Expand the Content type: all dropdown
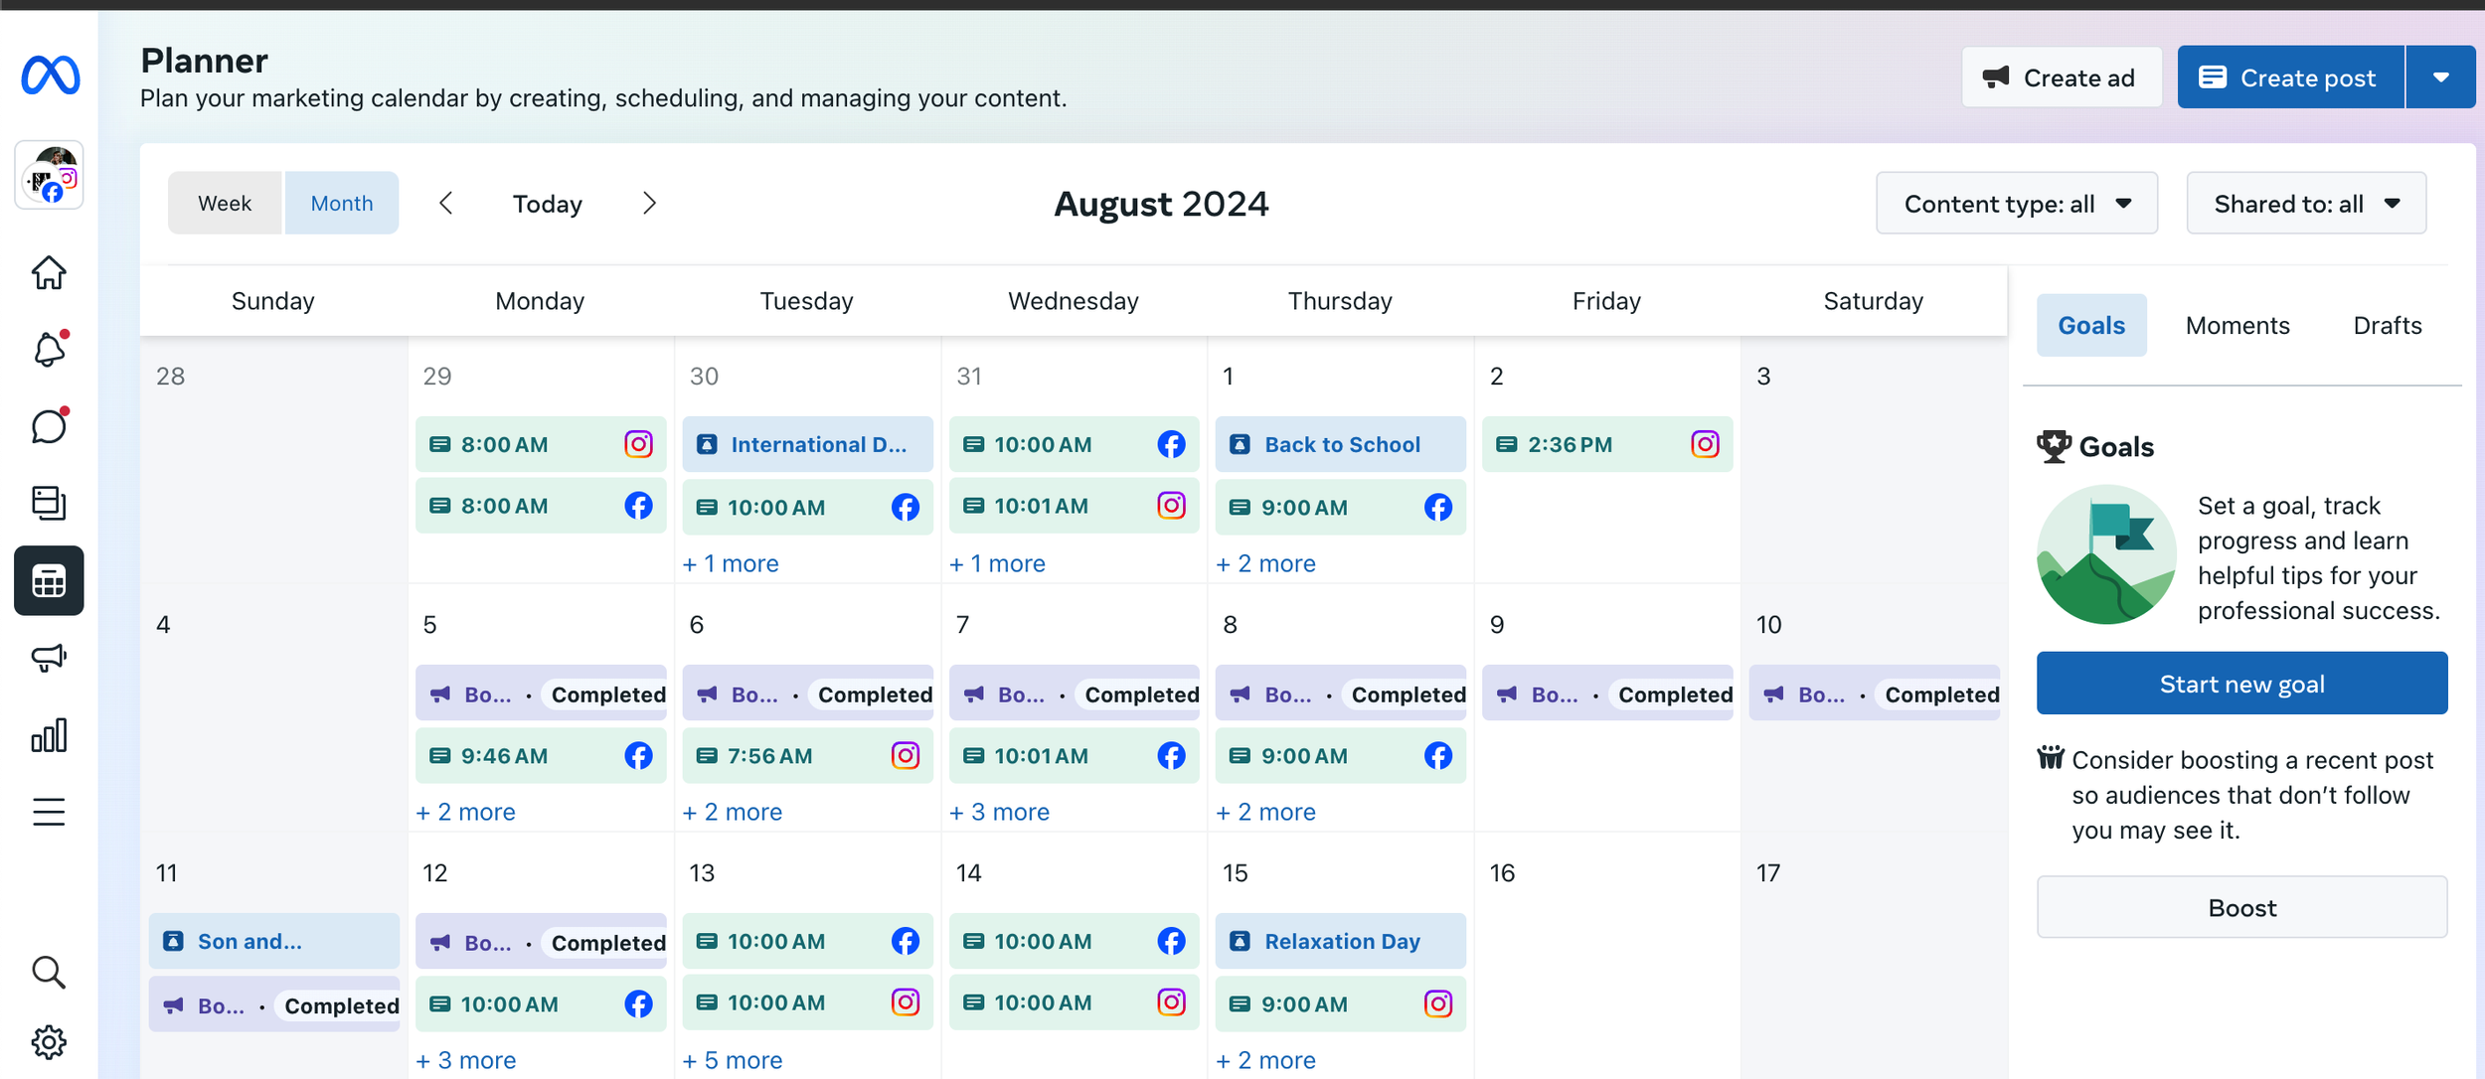This screenshot has height=1079, width=2485. (2016, 204)
